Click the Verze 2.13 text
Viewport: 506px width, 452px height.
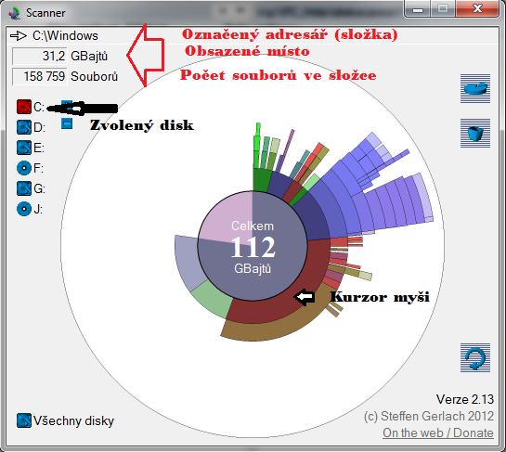[465, 399]
